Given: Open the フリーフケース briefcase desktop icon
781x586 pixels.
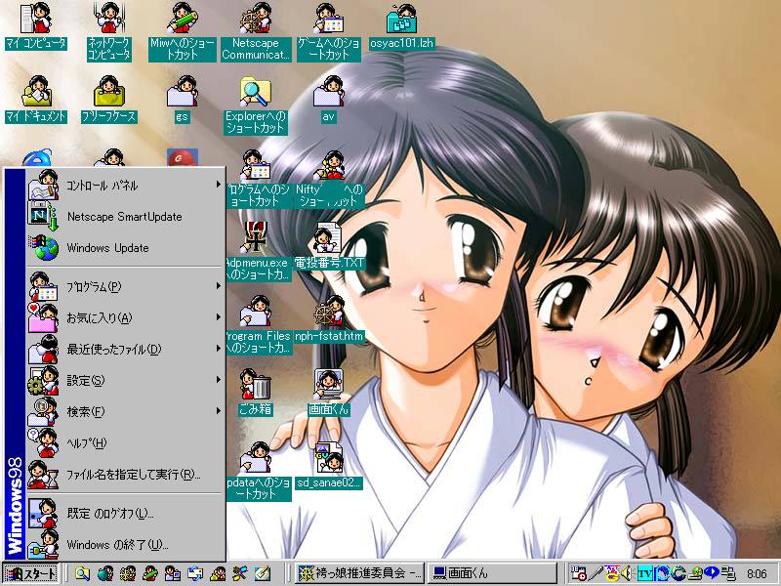Looking at the screenshot, I should 109,94.
